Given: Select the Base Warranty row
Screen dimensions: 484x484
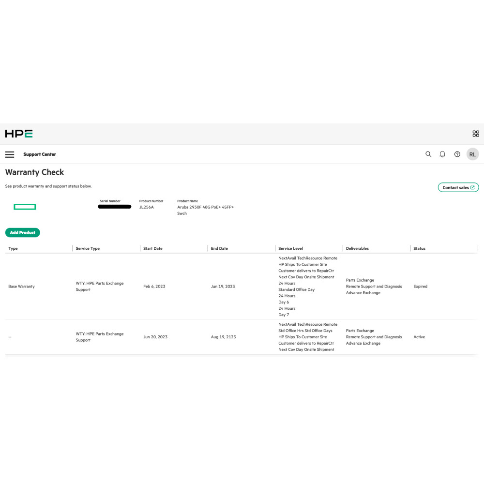Looking at the screenshot, I should (x=21, y=286).
